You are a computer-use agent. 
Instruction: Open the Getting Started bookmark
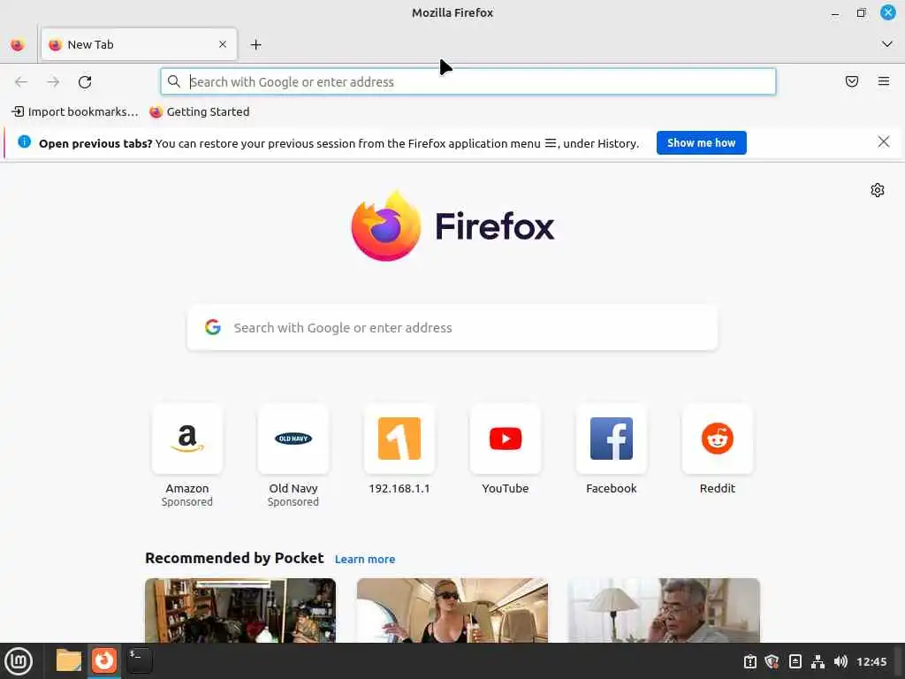(200, 112)
